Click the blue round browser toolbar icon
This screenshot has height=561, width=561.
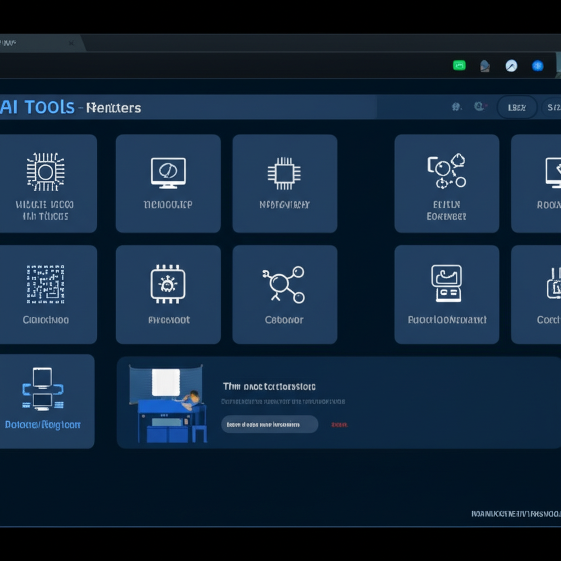(537, 66)
